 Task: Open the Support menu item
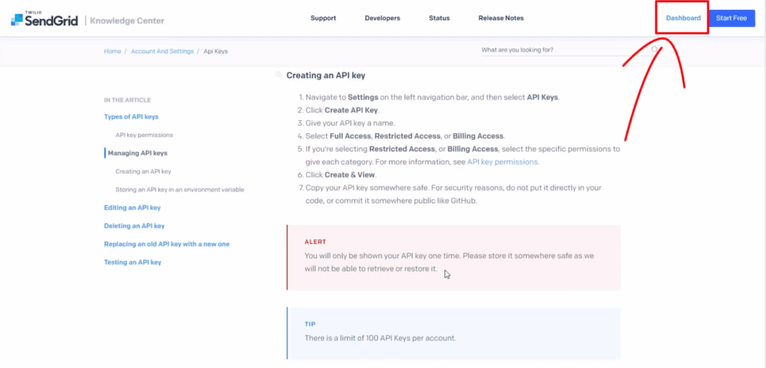pyautogui.click(x=323, y=18)
